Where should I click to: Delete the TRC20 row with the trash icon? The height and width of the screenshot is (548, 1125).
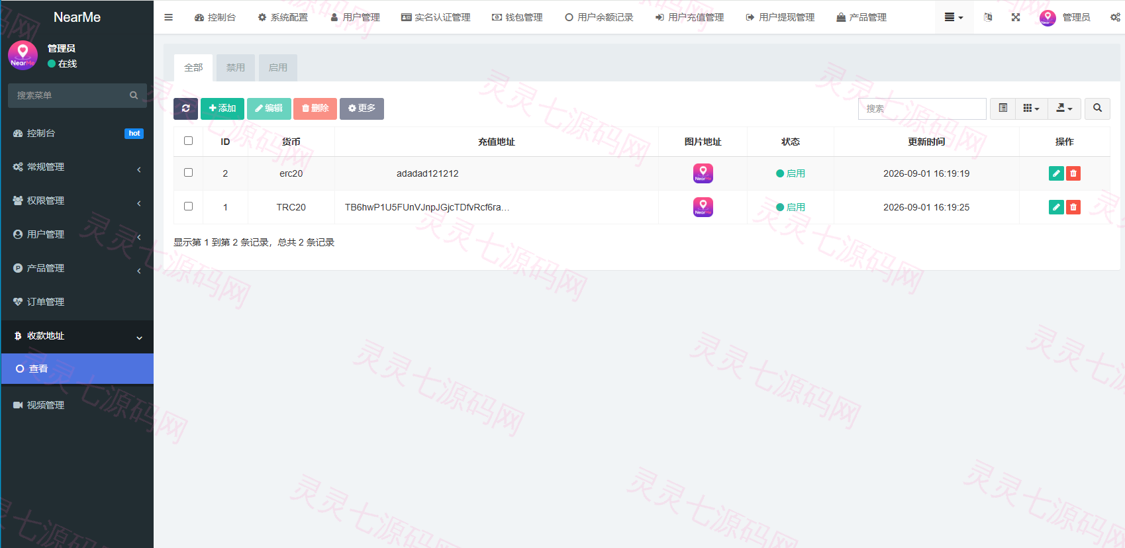(1073, 207)
